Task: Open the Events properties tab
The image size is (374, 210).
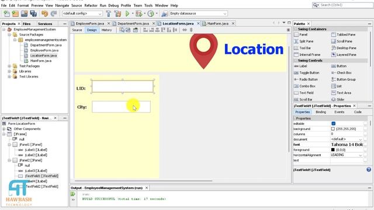Action: pos(339,112)
